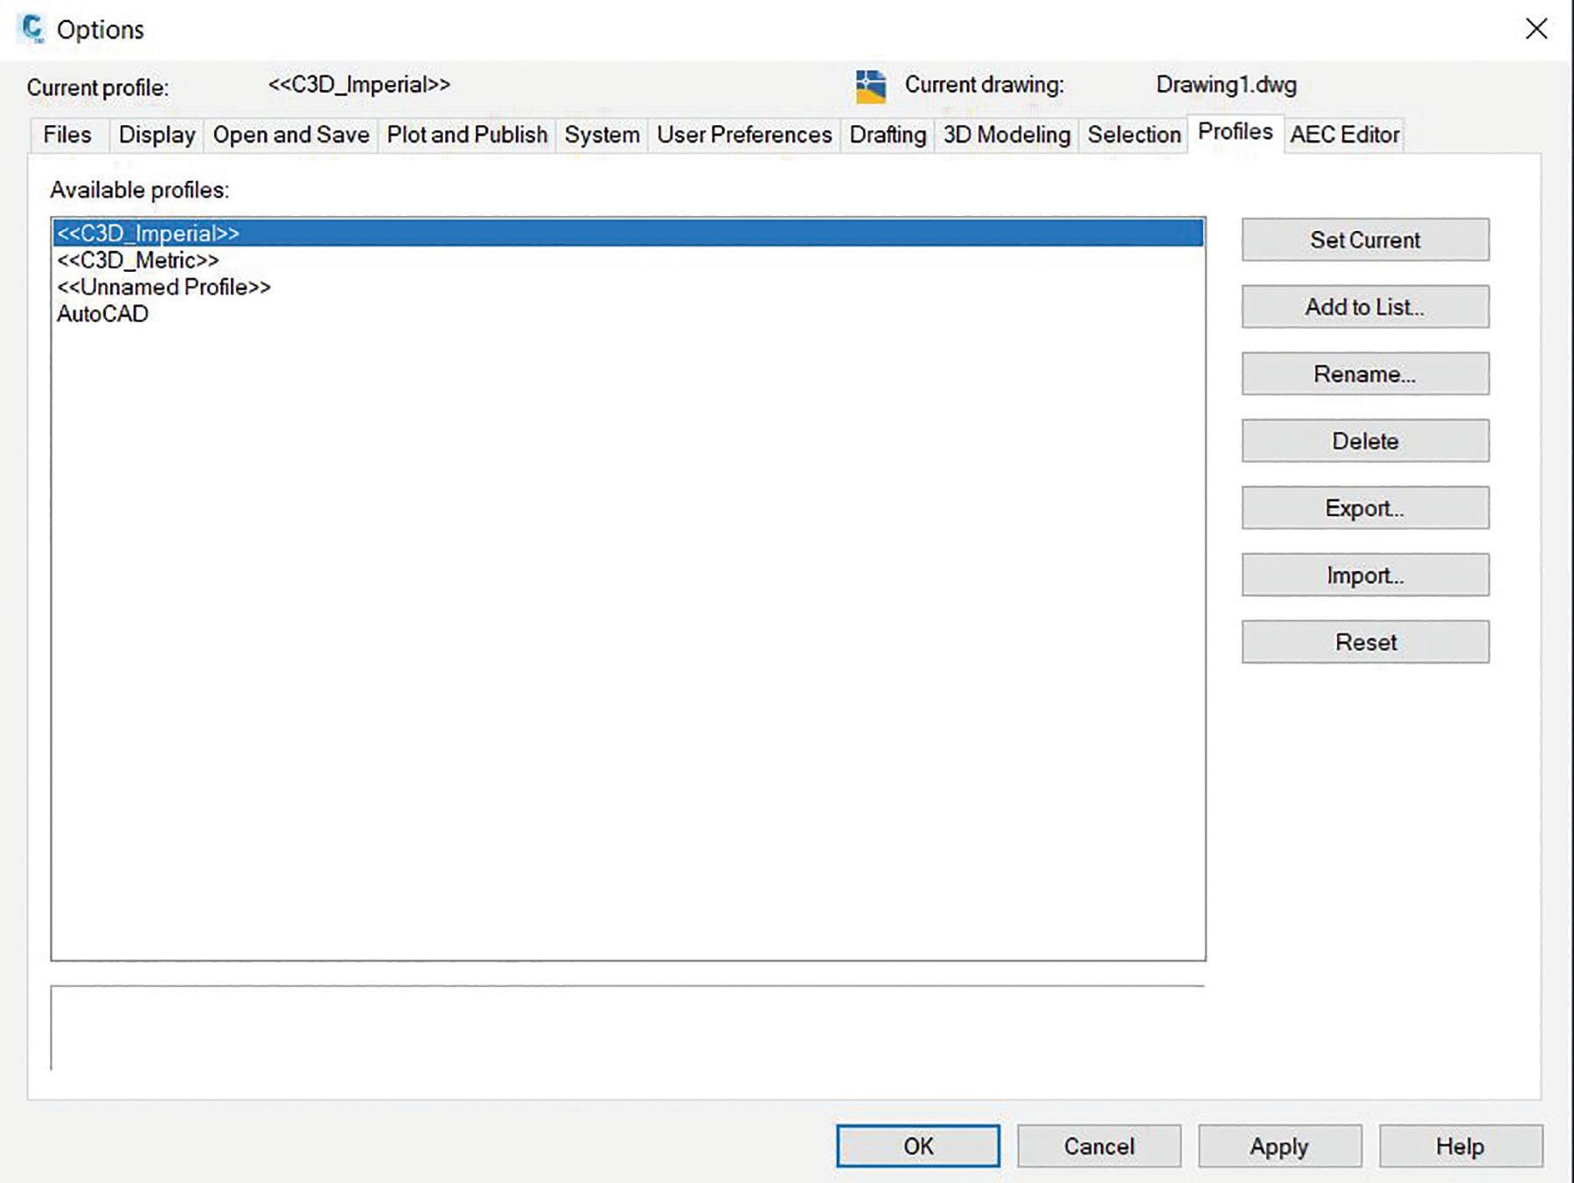This screenshot has width=1574, height=1183.
Task: Select the <<C3D_Imperial>> profile in the list
Action: (628, 233)
